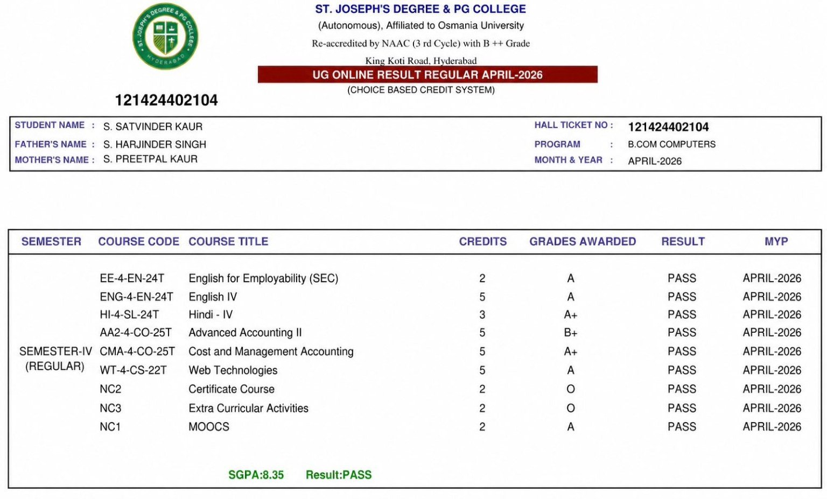Click the mother's name S. PREETPAL KAUR
The height and width of the screenshot is (499, 827).
[150, 159]
